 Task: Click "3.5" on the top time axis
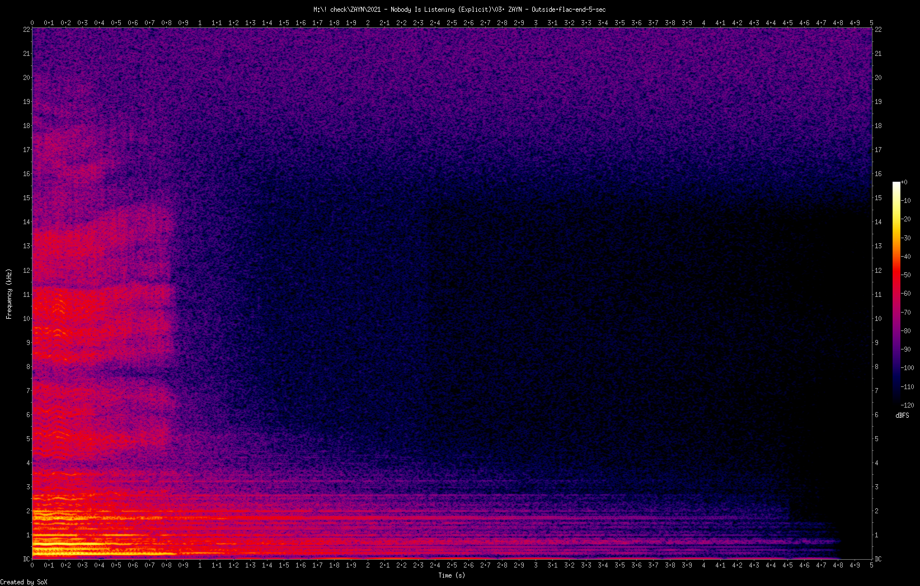(x=619, y=23)
